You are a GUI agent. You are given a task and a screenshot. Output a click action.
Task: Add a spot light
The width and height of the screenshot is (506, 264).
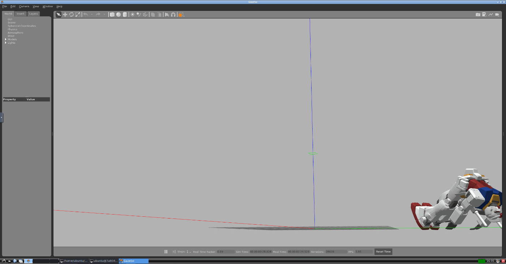[139, 14]
